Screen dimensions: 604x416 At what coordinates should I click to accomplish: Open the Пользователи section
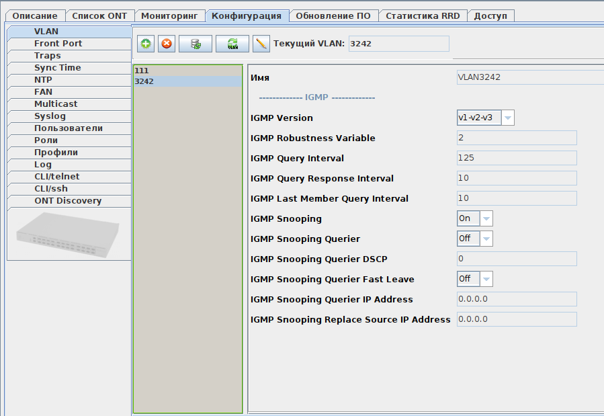[69, 128]
